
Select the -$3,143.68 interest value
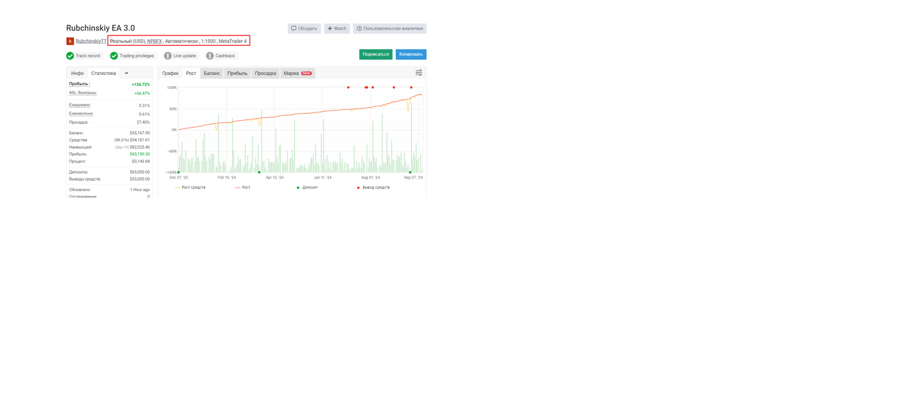pos(140,161)
